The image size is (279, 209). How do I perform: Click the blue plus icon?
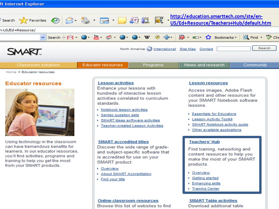tap(167, 37)
